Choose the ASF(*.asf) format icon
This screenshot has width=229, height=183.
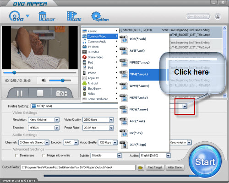(124, 121)
